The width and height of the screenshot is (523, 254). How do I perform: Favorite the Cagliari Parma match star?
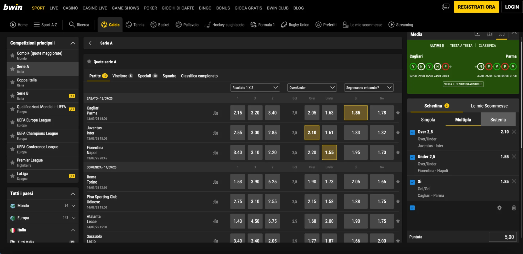coord(398,113)
